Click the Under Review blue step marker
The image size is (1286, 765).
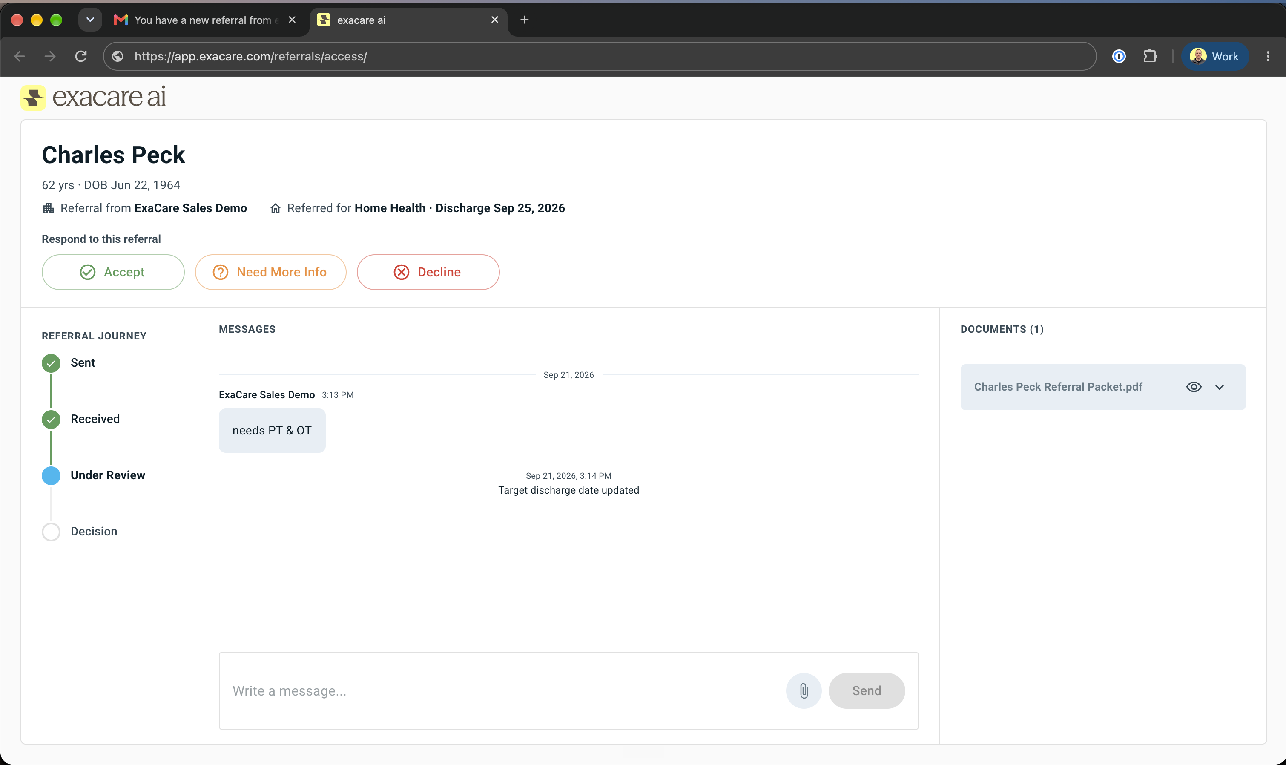click(51, 475)
